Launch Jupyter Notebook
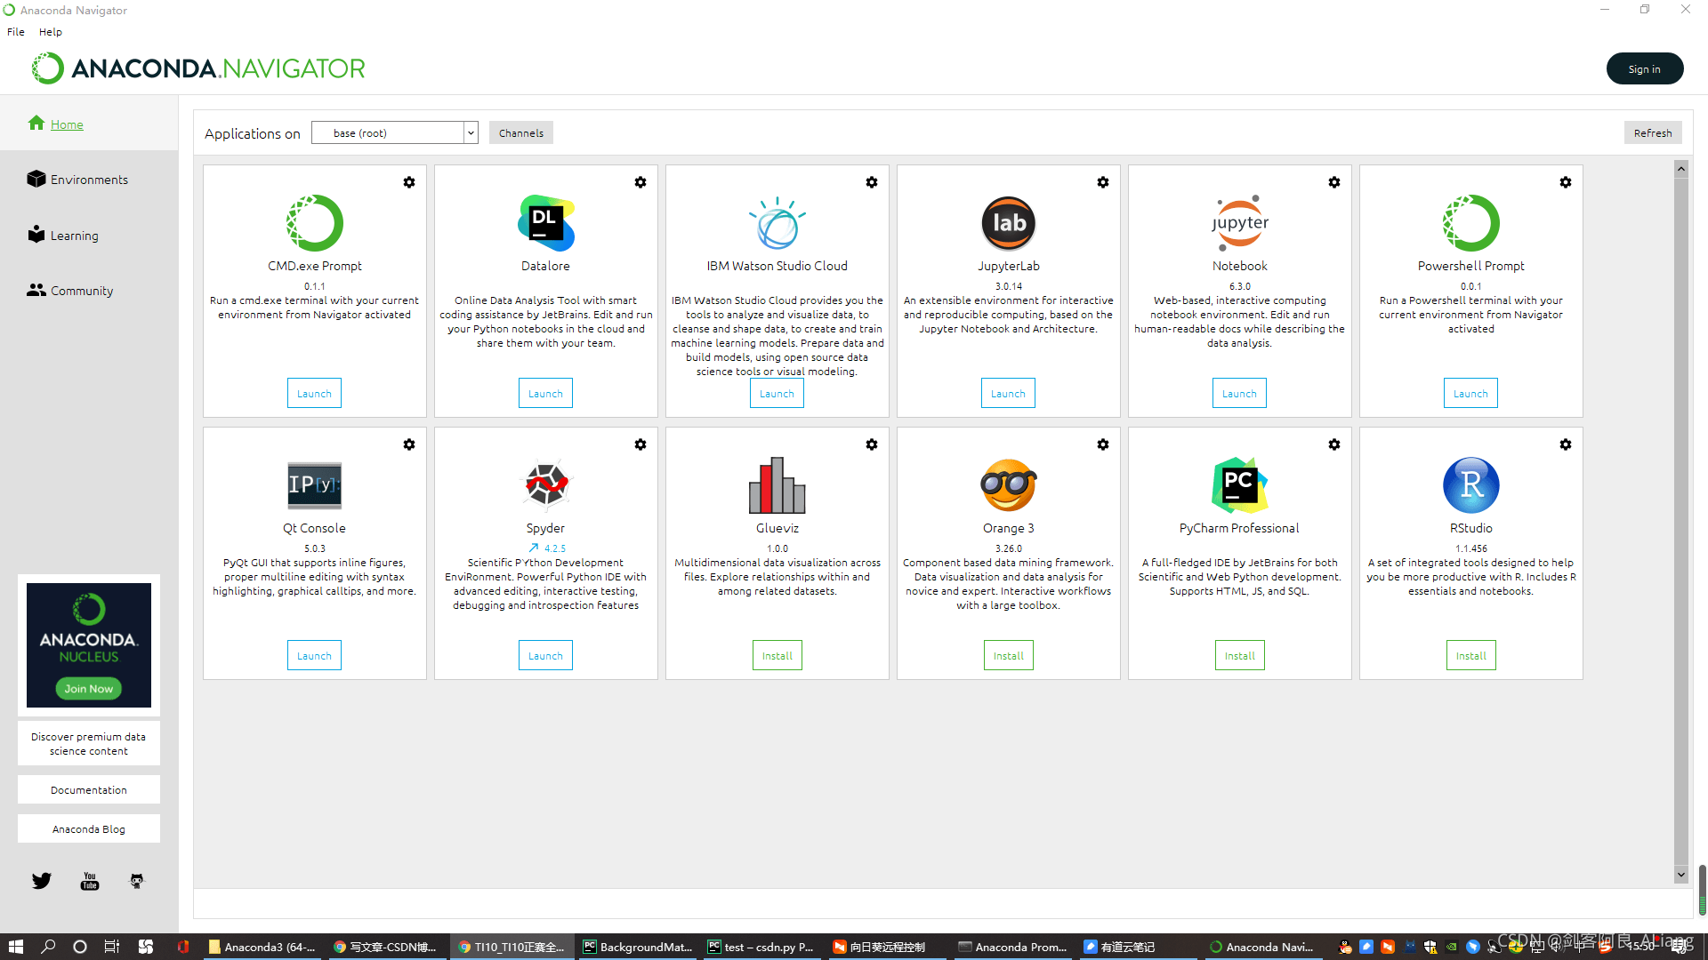This screenshot has width=1708, height=960. point(1239,393)
